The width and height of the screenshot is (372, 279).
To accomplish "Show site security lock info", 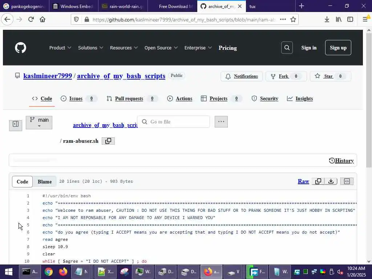I will (87, 20).
